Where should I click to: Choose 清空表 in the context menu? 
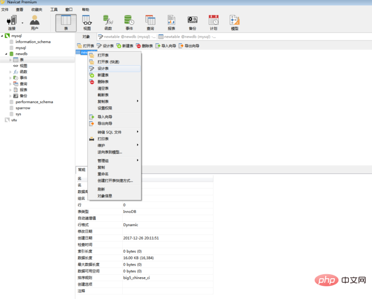(x=115, y=88)
